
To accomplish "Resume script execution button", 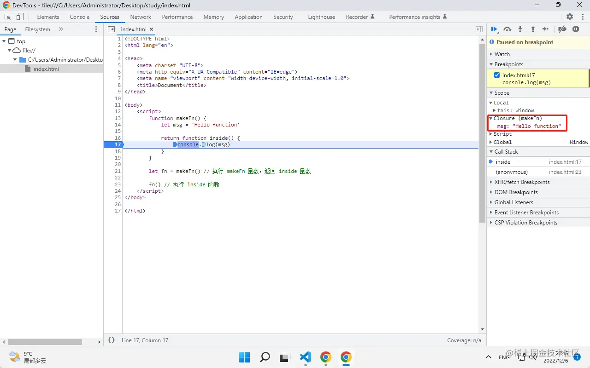I will coord(494,29).
